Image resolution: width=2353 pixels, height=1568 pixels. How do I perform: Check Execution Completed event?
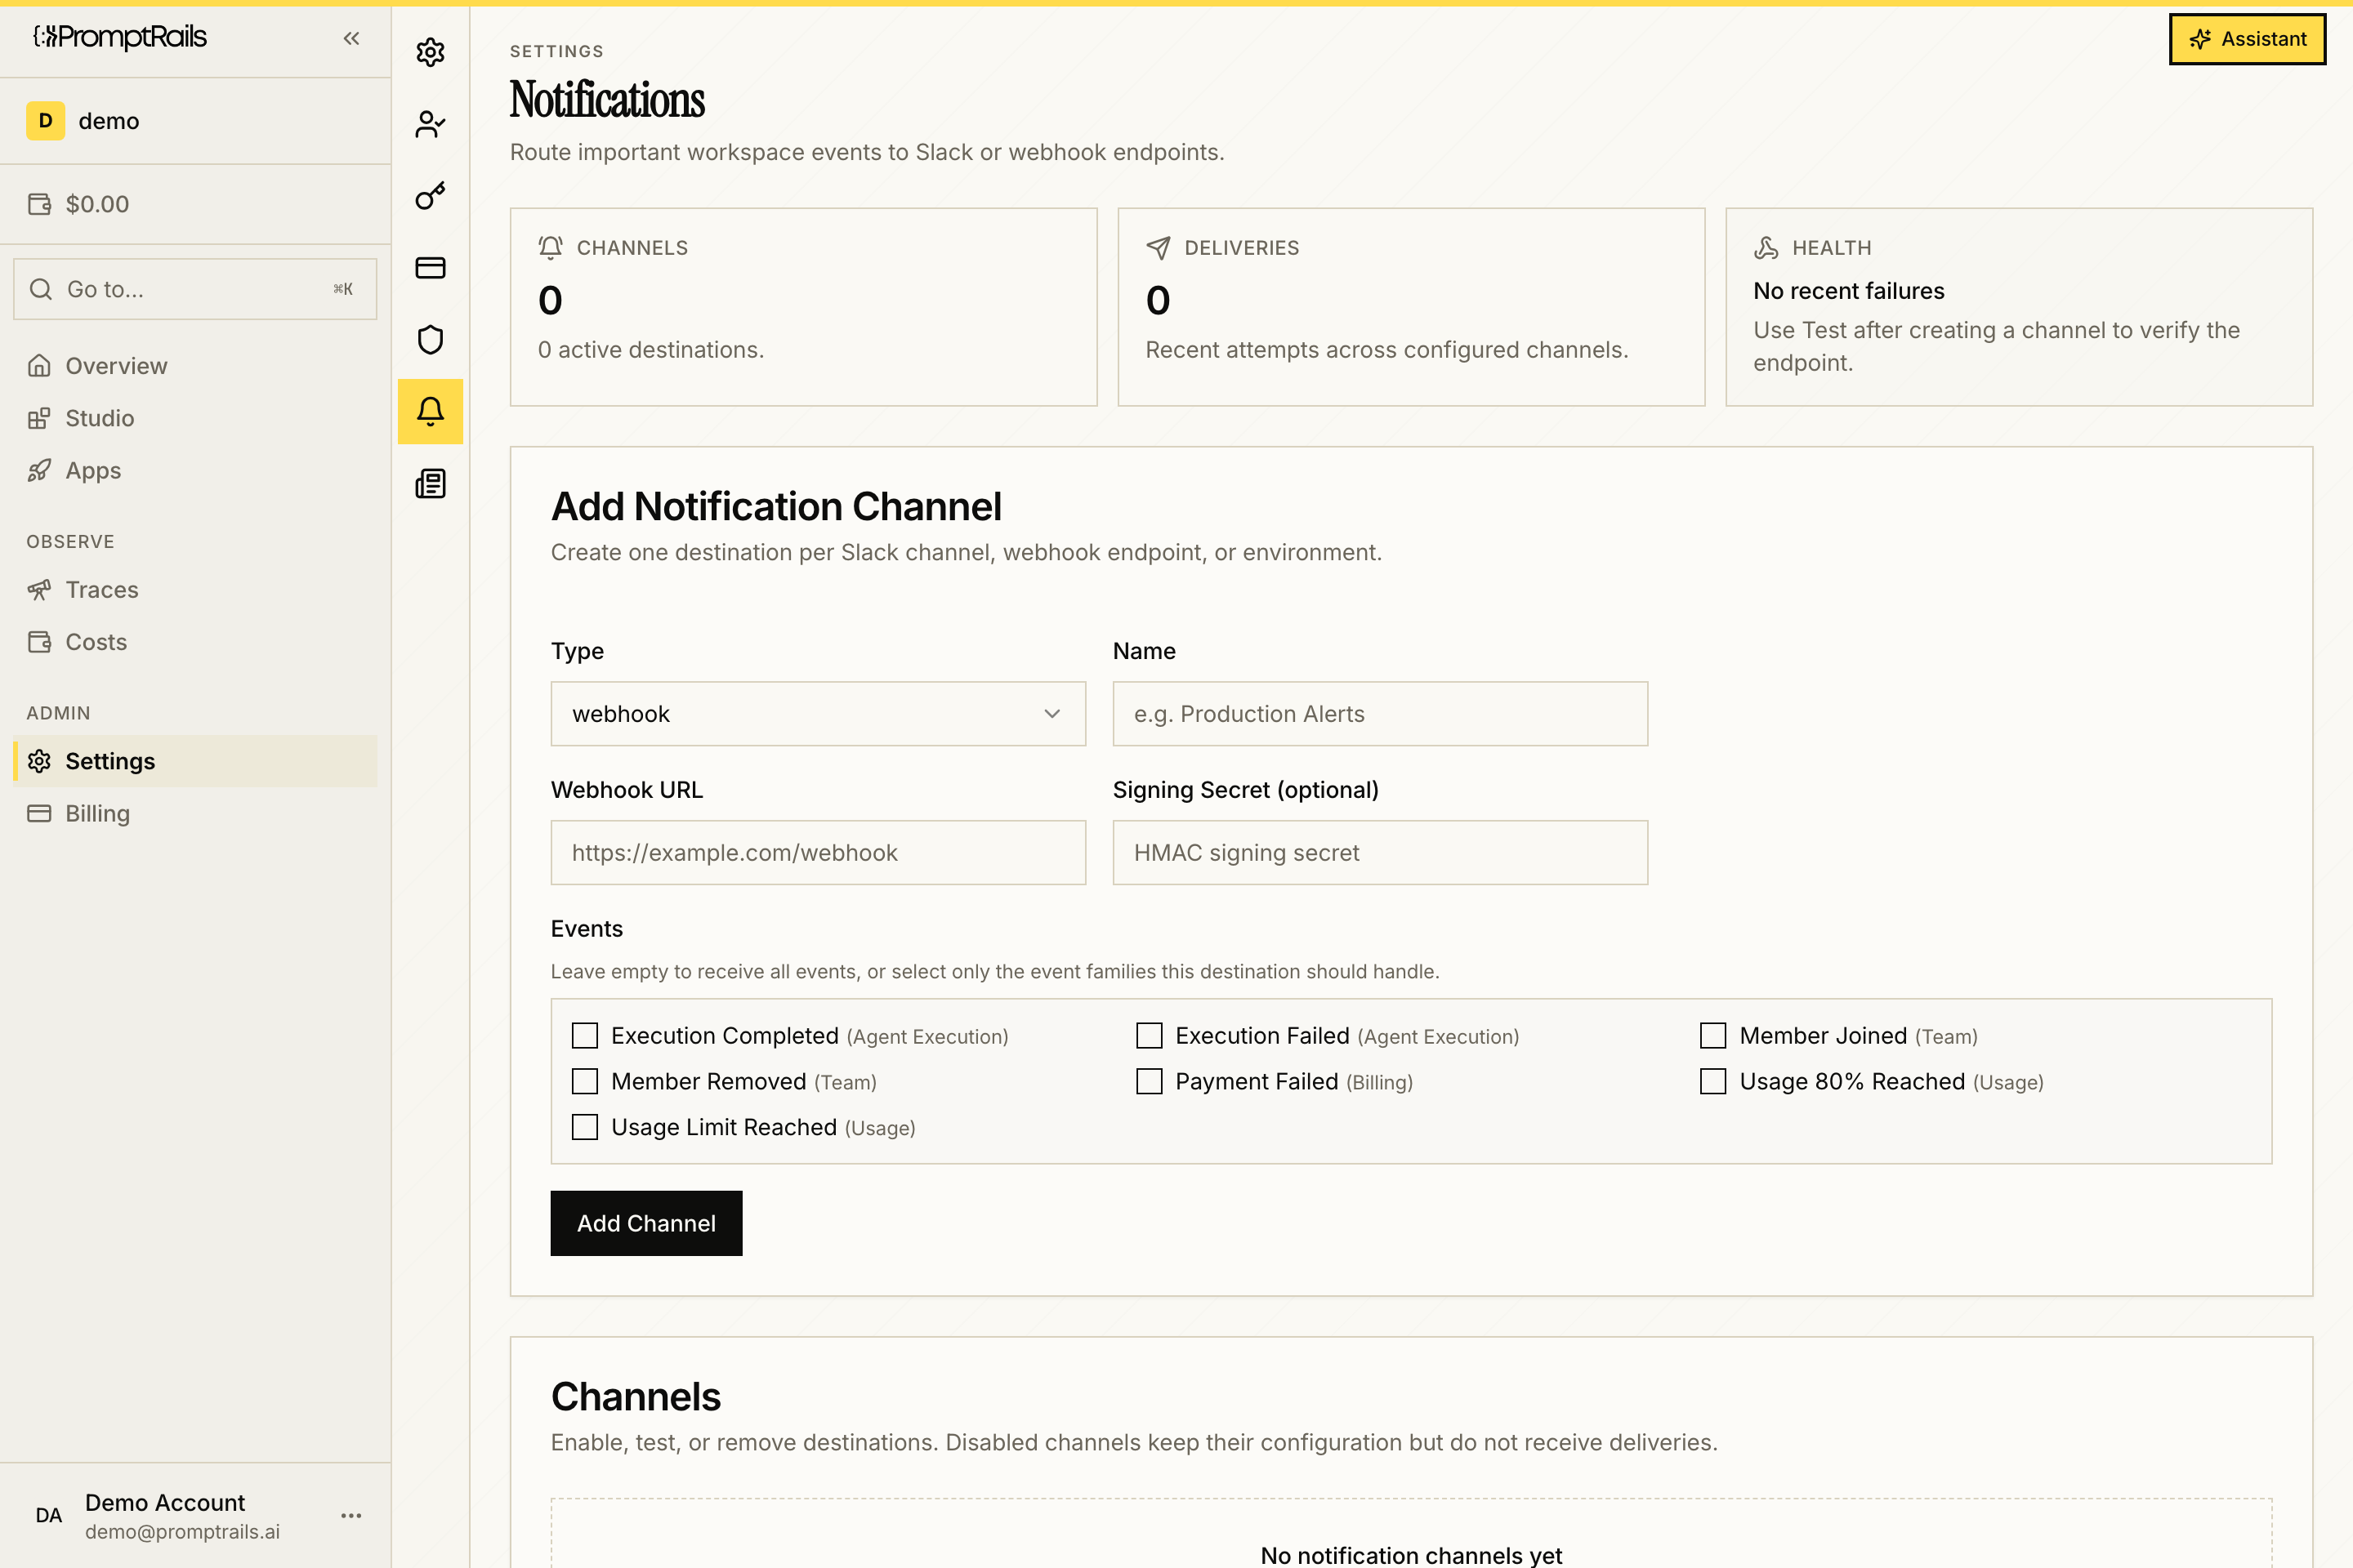point(584,1036)
